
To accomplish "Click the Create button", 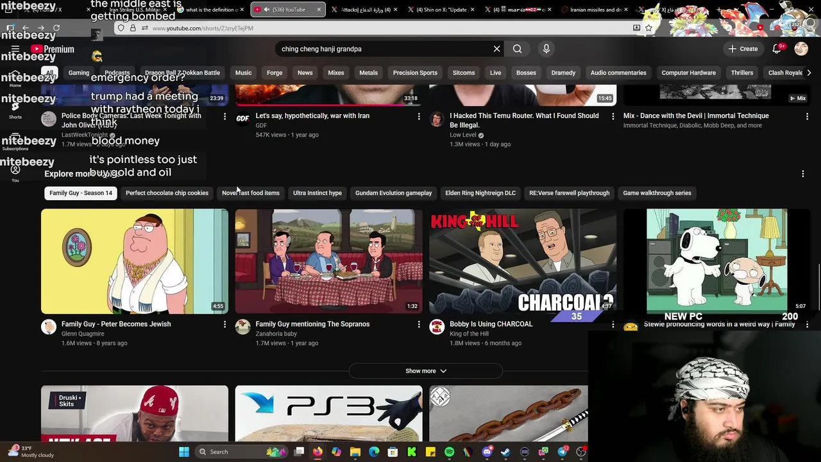I will pos(743,49).
